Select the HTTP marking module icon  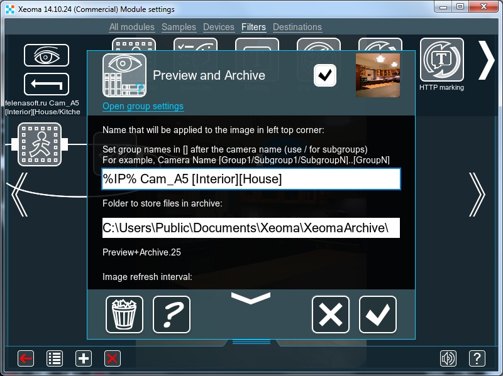pos(442,60)
